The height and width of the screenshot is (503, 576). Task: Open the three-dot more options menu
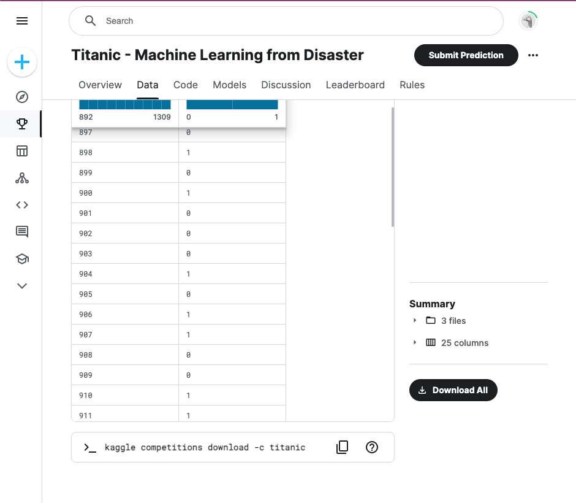pyautogui.click(x=533, y=55)
